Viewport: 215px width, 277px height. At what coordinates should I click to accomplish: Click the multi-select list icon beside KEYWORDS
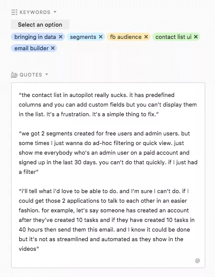tap(14, 12)
